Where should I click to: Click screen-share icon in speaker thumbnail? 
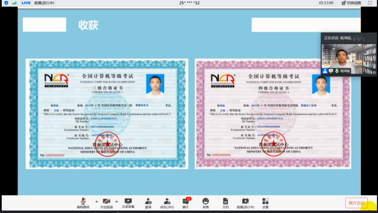point(331,71)
